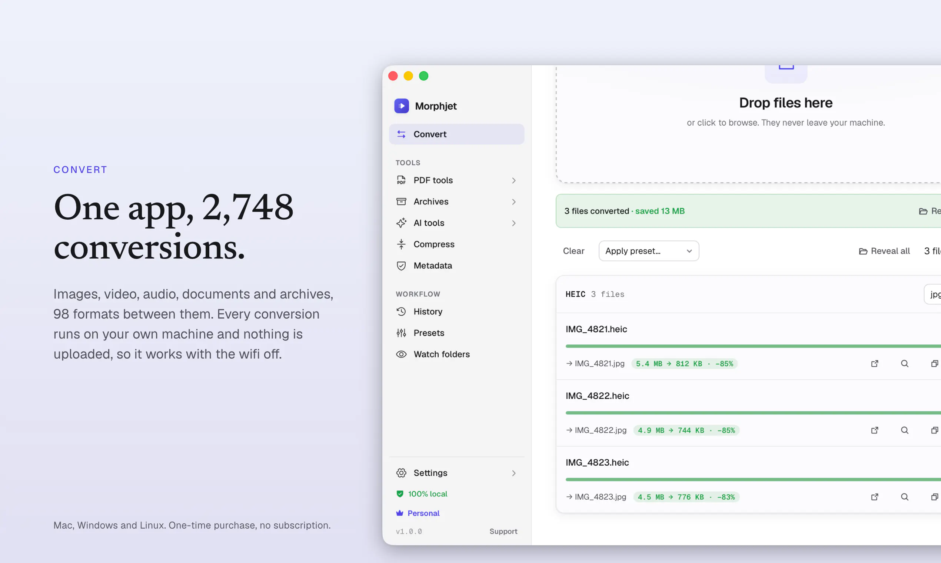Screen dimensions: 941x563
Task: Click the 100% local status label
Action: [x=422, y=494]
